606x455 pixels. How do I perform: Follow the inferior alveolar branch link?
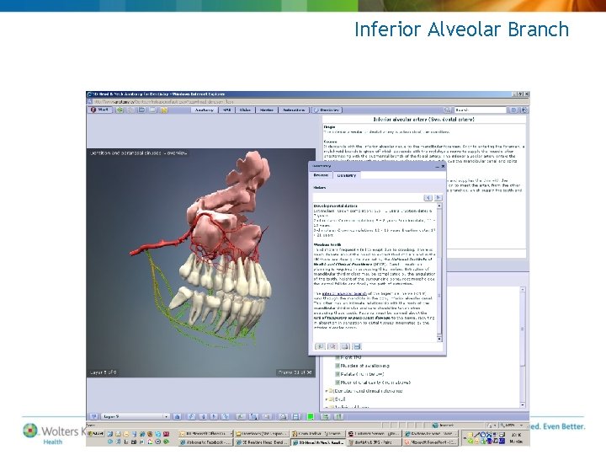(x=344, y=294)
